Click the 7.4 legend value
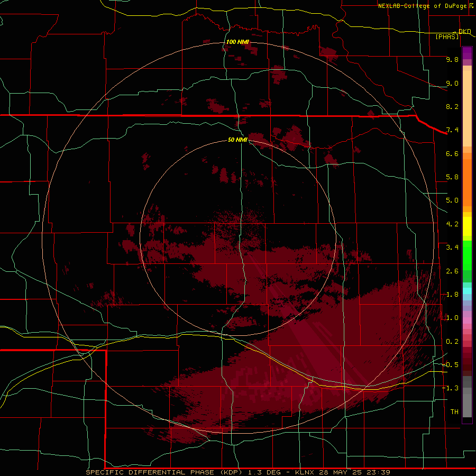 452,130
